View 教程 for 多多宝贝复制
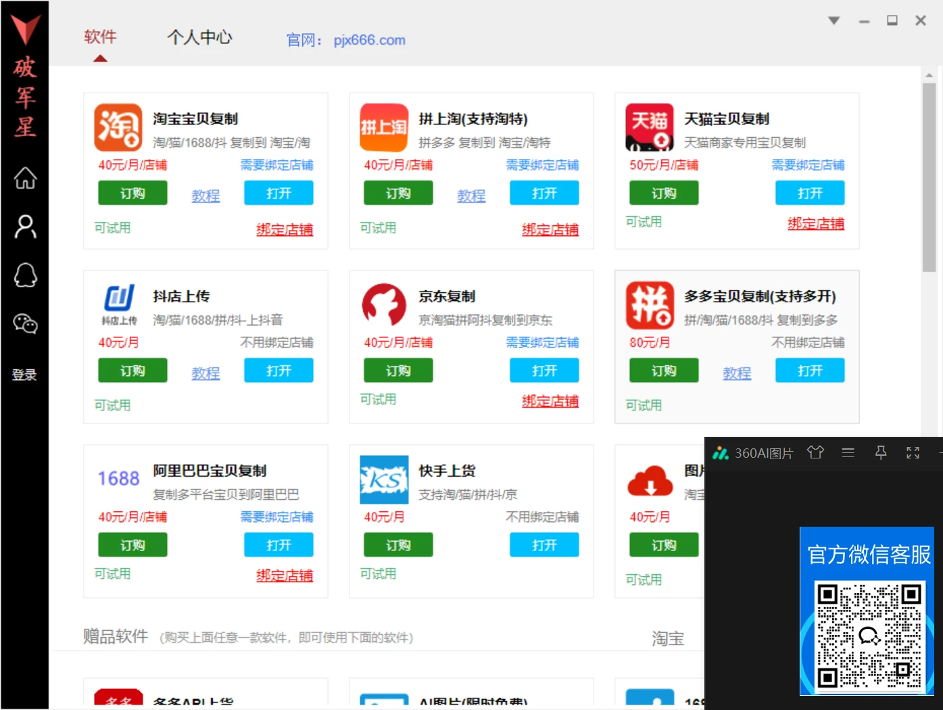Image resolution: width=943 pixels, height=710 pixels. tap(737, 374)
